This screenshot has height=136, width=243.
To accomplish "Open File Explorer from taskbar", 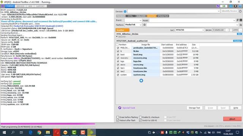I will click(48, 133).
